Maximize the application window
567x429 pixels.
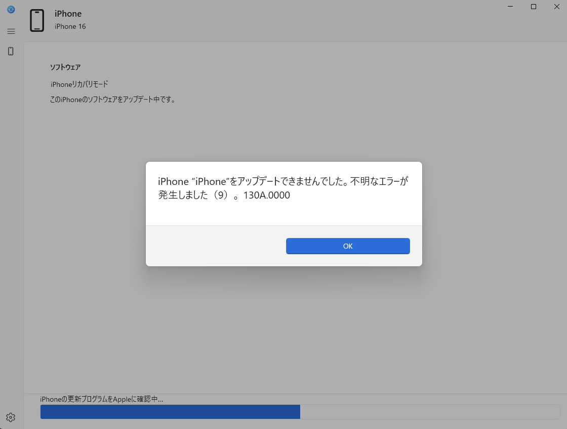534,7
